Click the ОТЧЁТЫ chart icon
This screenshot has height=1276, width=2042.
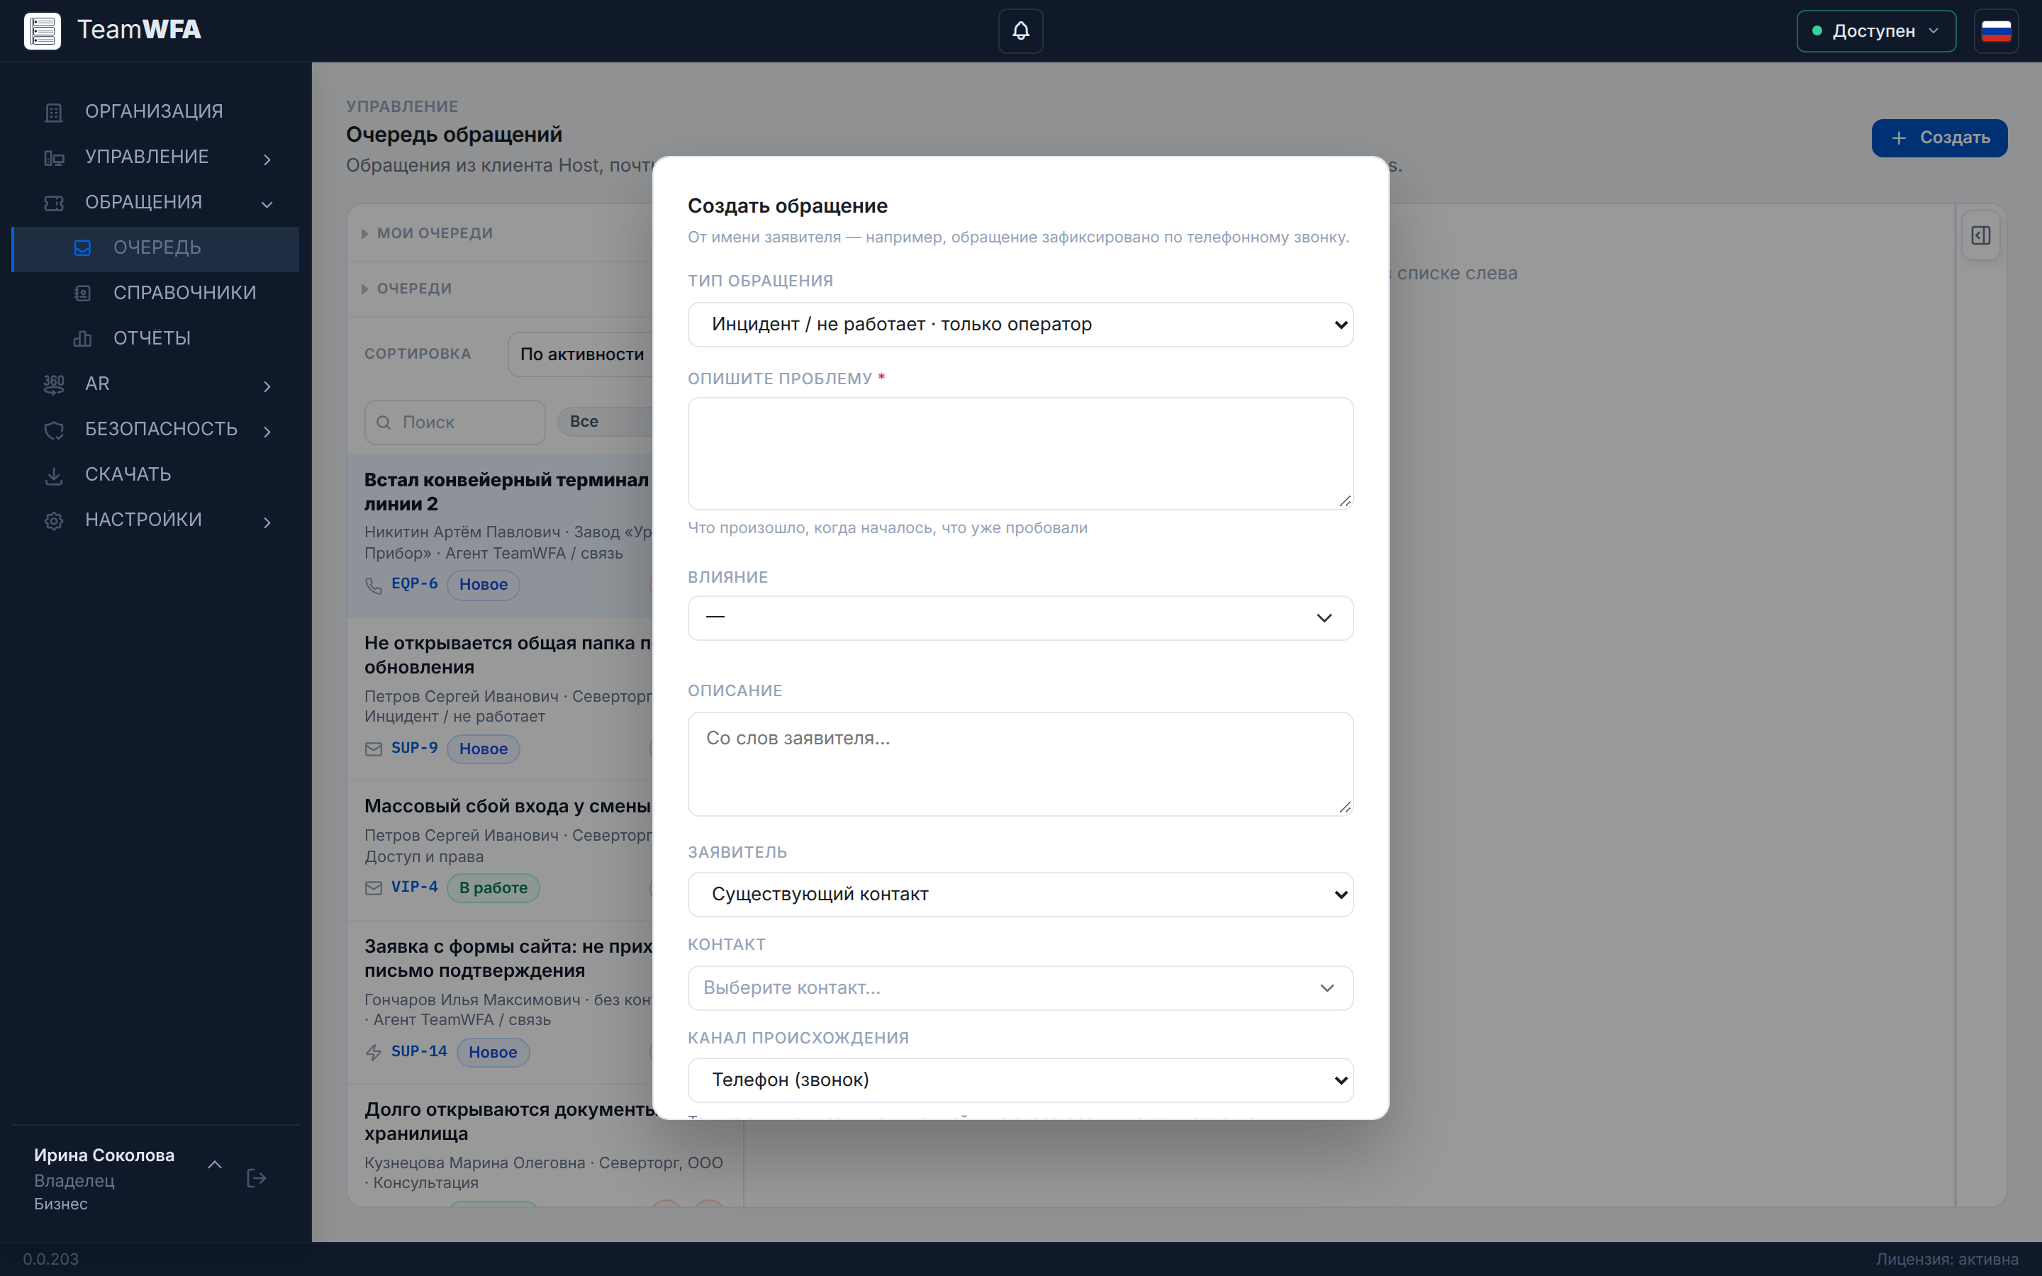(83, 338)
